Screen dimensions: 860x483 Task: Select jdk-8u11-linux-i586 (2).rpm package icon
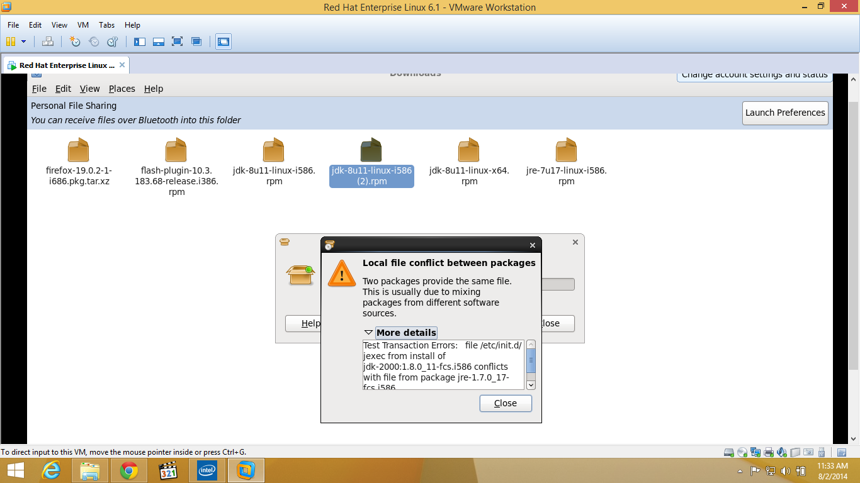point(371,150)
